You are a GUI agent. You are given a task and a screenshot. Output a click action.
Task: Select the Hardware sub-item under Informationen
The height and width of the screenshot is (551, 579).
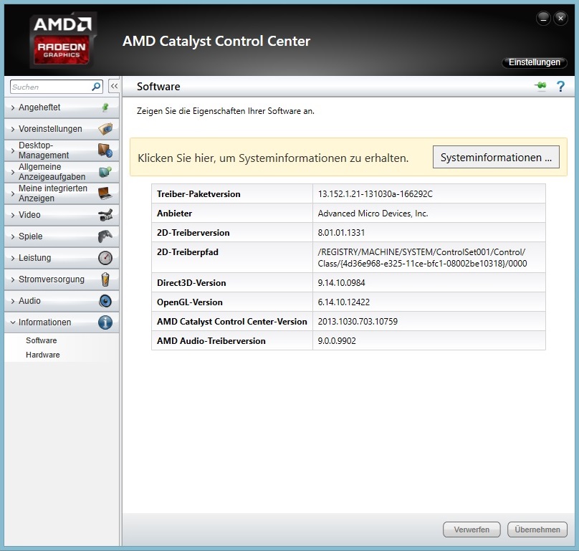(x=43, y=355)
